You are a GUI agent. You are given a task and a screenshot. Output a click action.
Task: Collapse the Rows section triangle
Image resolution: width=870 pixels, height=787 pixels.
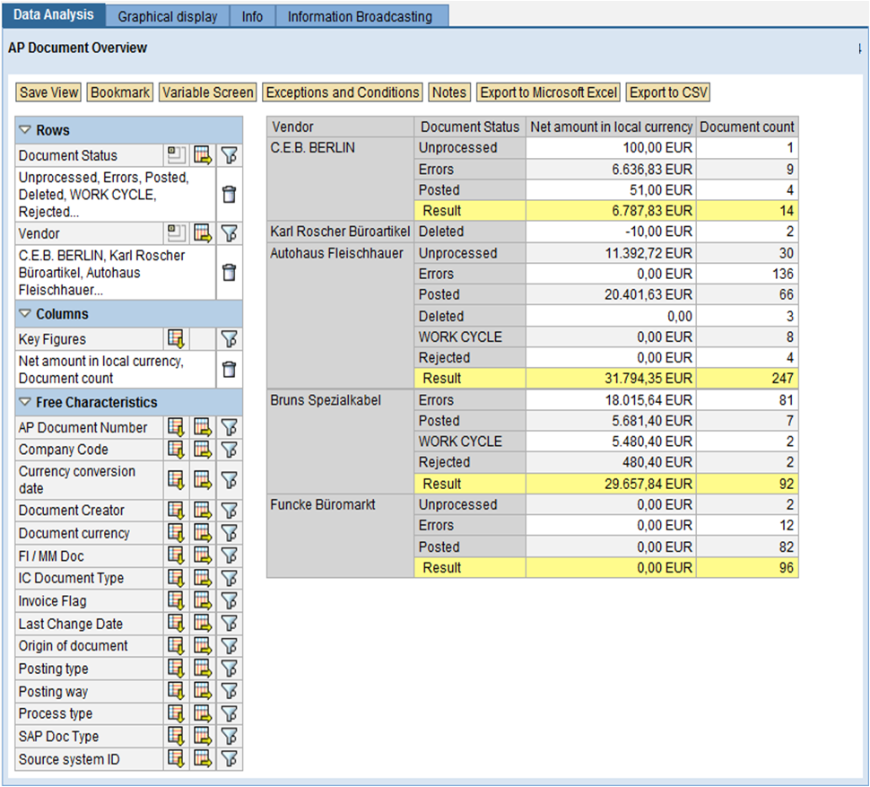25,129
